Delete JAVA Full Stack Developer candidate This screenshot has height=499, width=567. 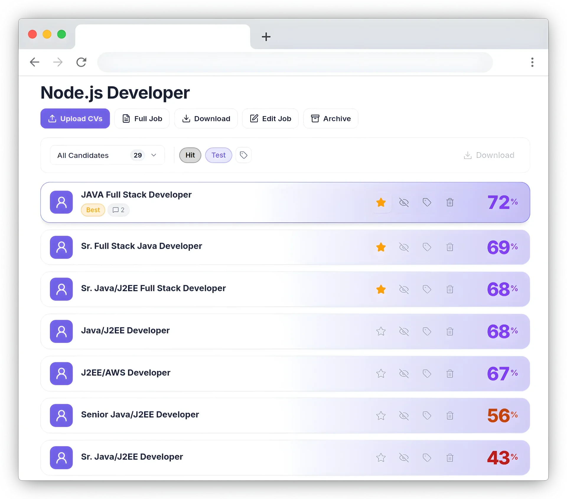(x=450, y=202)
